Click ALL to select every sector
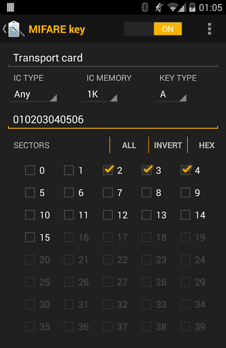 click(129, 145)
